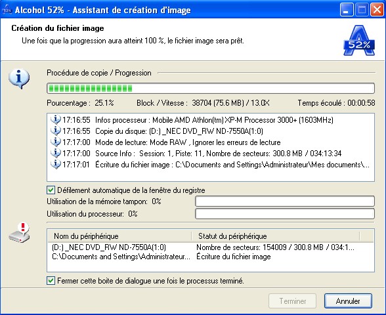Click 'Procédure de copie / Progression' group label
Screen dimensions: 386x315
(99, 73)
